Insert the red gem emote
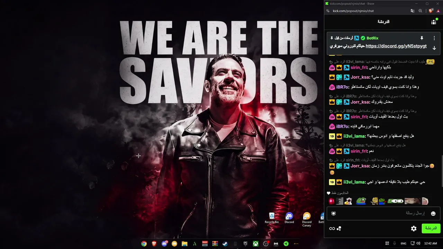Screen dimensions: 443x249 pyautogui.click(x=331, y=201)
